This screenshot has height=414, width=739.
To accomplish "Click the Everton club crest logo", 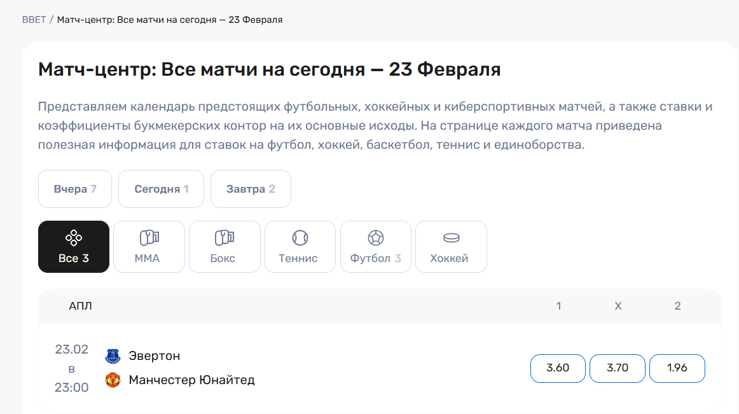I will pyautogui.click(x=113, y=356).
